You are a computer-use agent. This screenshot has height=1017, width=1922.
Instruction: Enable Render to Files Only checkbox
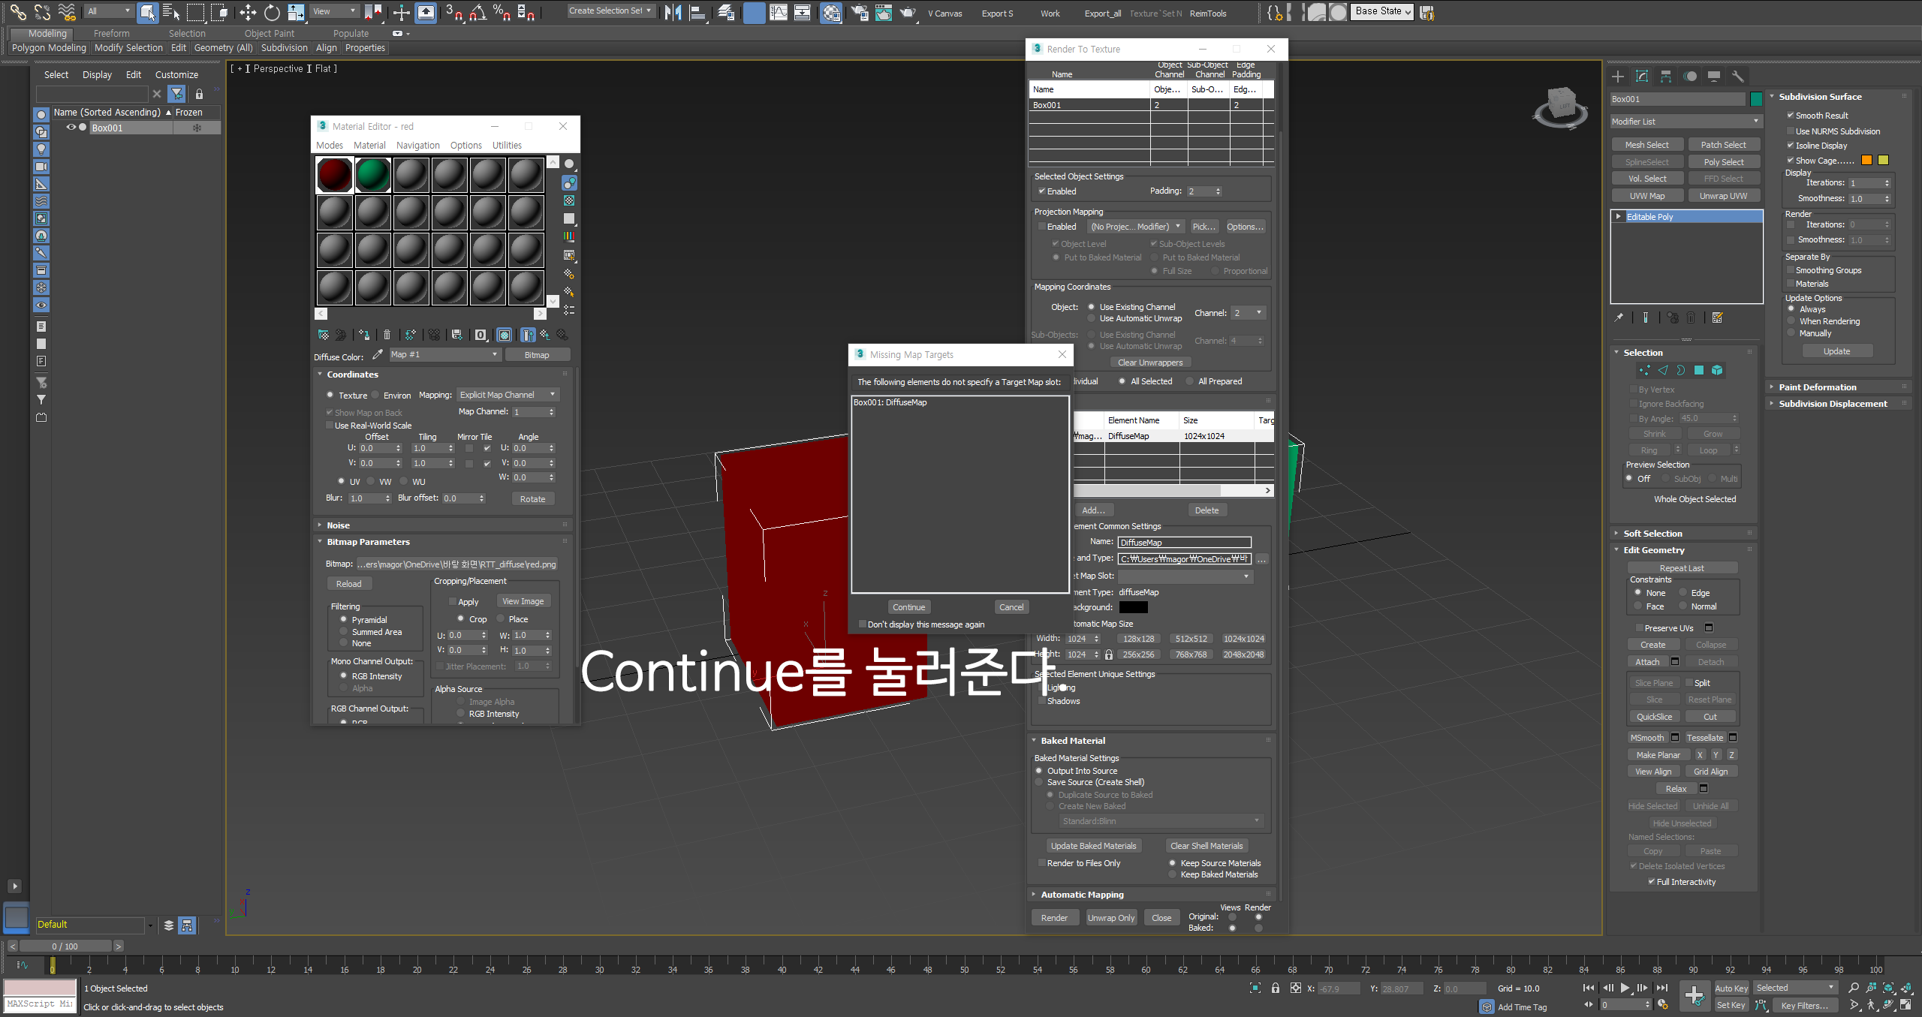pos(1041,863)
